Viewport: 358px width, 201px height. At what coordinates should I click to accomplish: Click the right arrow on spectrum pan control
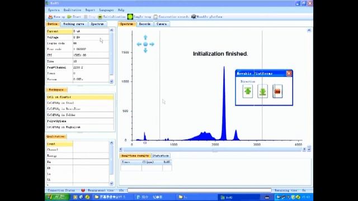152,44
